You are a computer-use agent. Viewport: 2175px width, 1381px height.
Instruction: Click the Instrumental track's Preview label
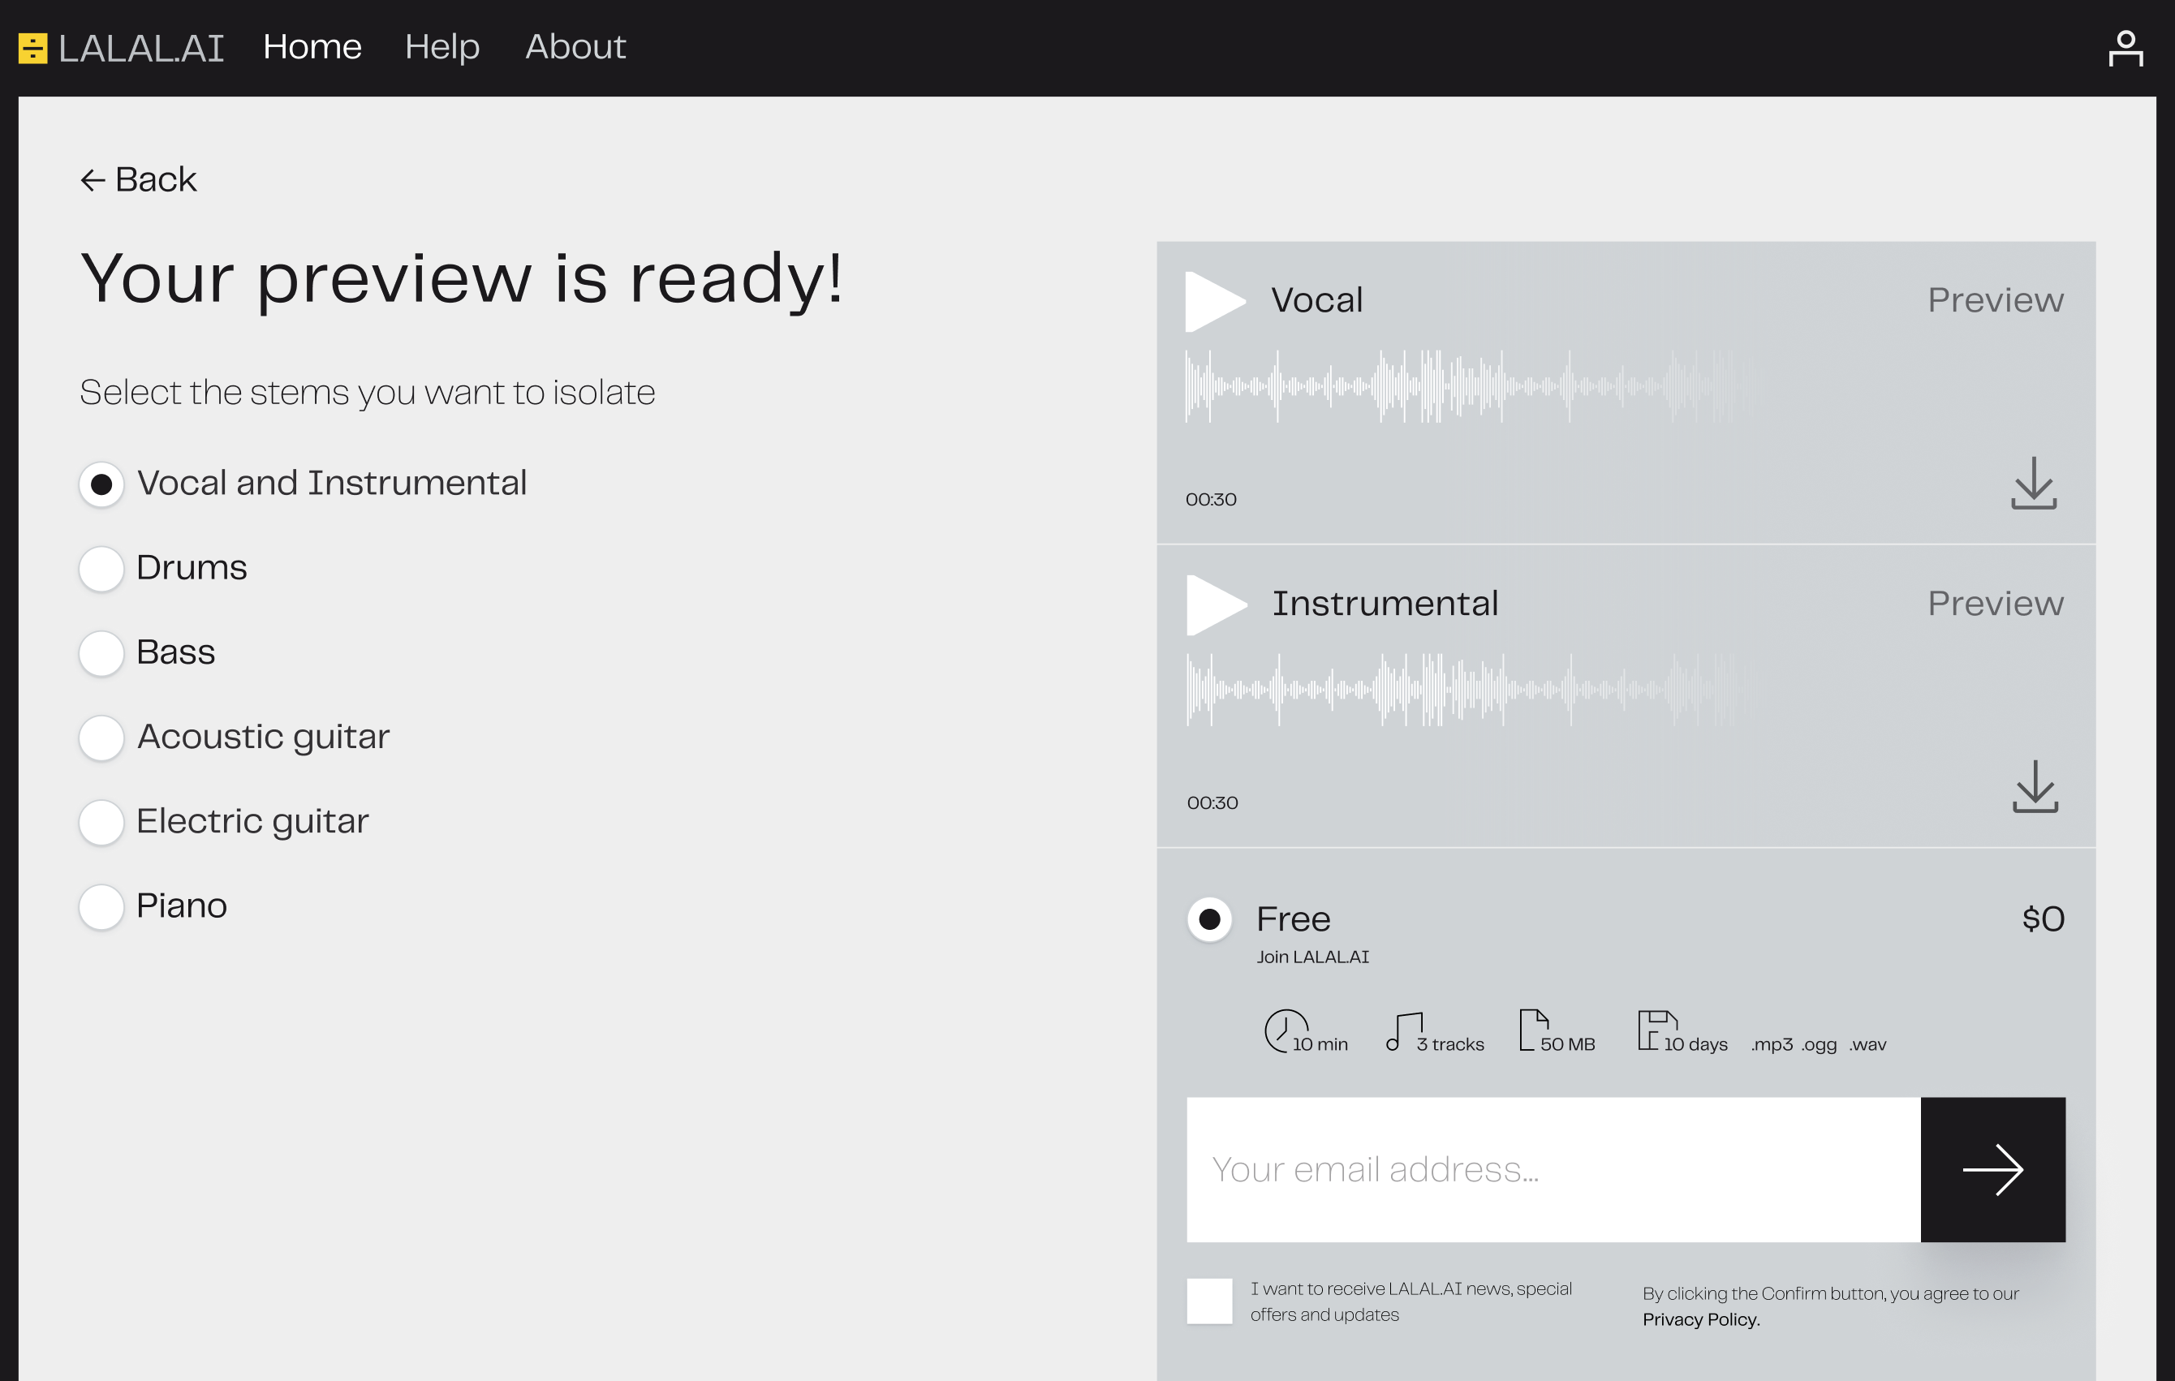(1996, 604)
